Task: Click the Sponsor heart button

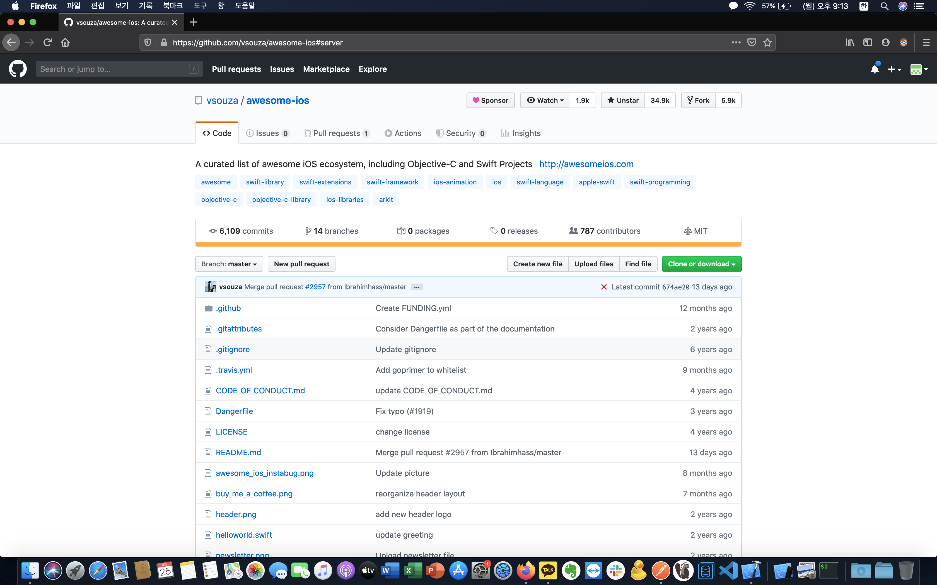Action: coord(491,100)
